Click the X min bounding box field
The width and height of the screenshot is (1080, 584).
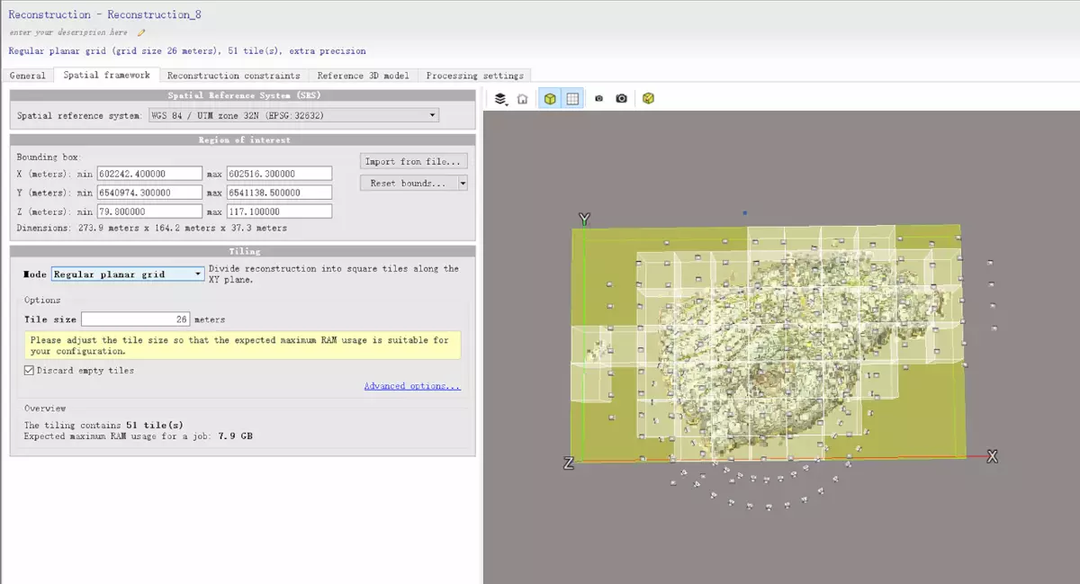pyautogui.click(x=148, y=174)
